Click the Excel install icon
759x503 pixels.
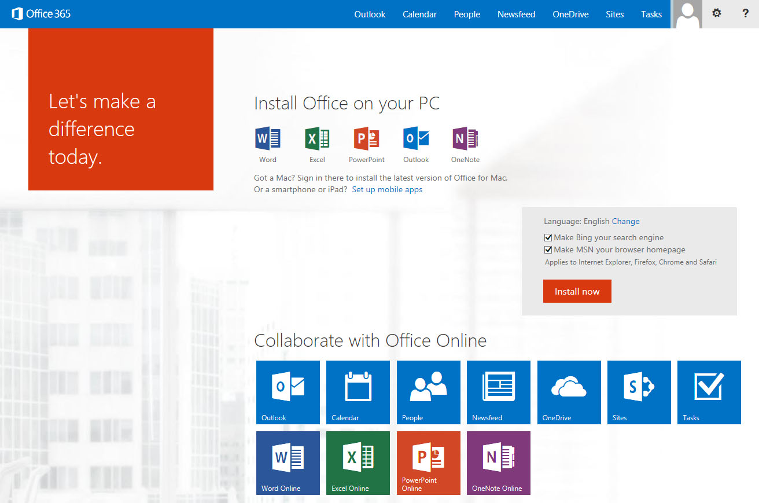(317, 139)
